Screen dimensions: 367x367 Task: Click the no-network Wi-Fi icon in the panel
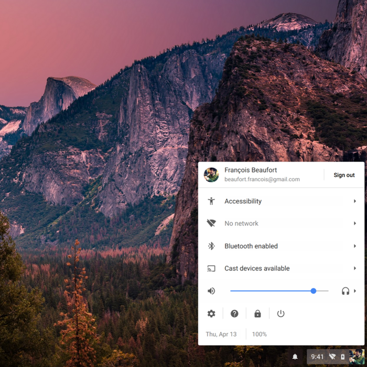211,223
